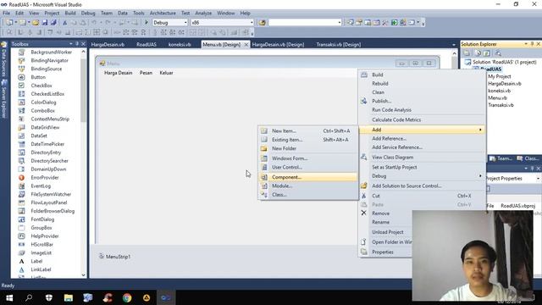Click the Save All toolbar icon
542x305 pixels.
tap(53, 23)
